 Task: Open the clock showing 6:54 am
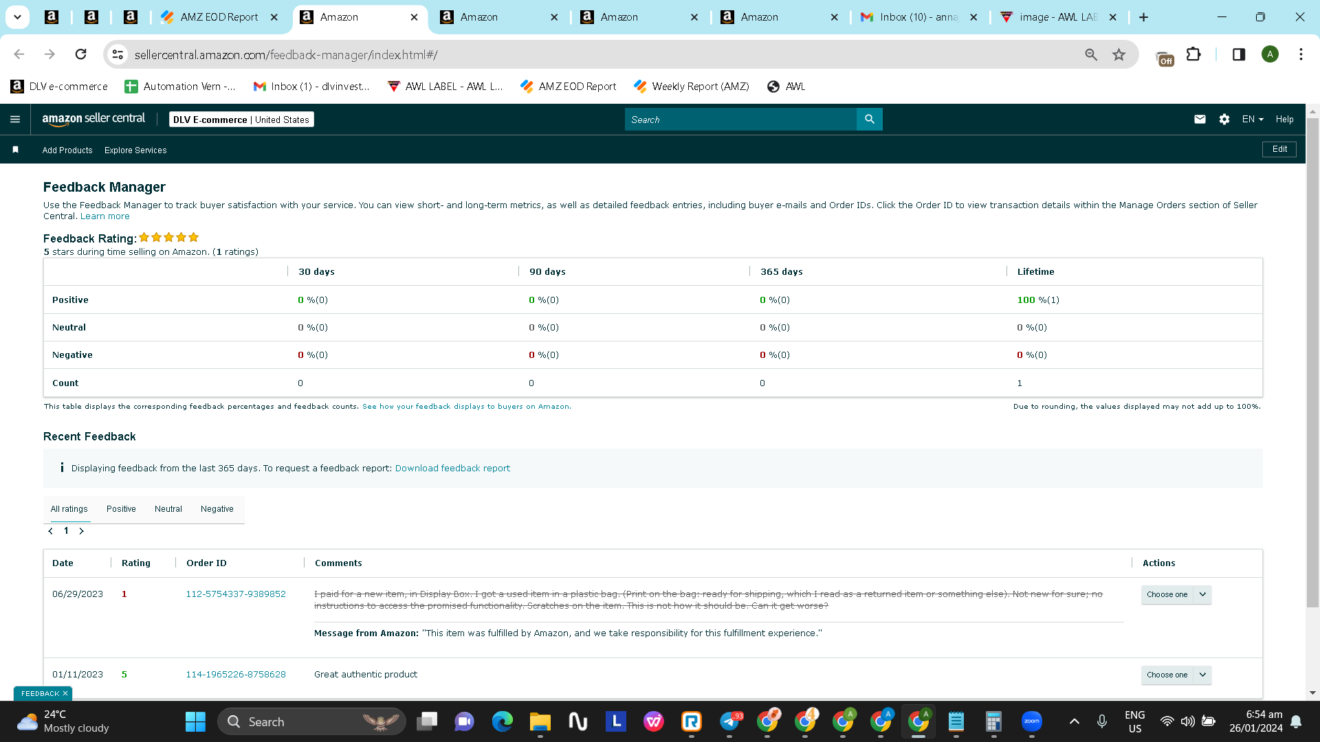click(x=1256, y=721)
